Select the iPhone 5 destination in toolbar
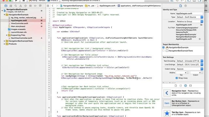 (x=53, y=1)
